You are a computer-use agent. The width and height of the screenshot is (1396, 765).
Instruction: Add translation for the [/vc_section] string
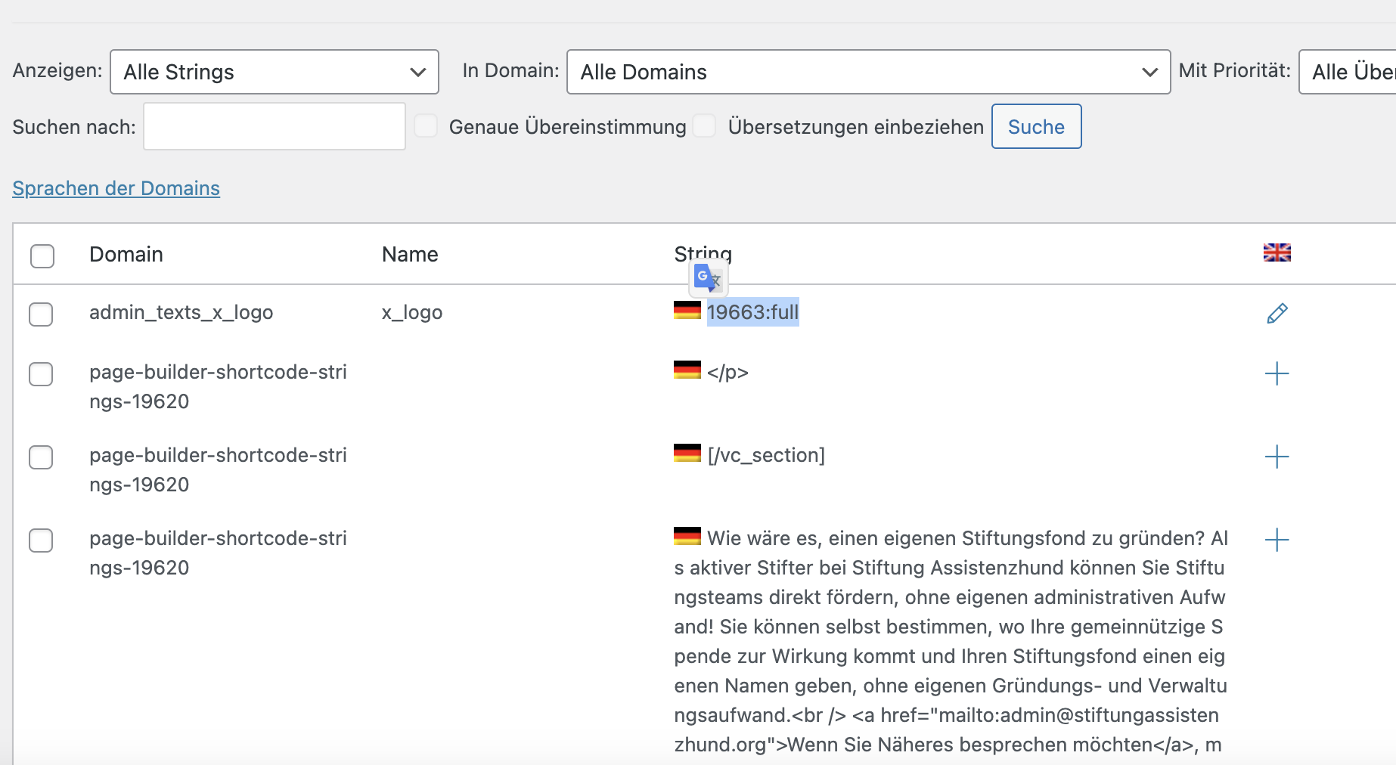tap(1277, 457)
